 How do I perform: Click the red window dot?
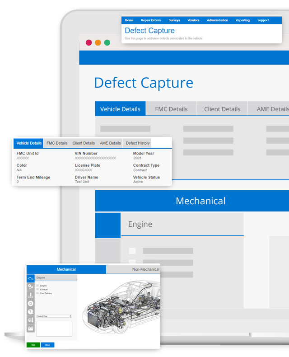(89, 42)
